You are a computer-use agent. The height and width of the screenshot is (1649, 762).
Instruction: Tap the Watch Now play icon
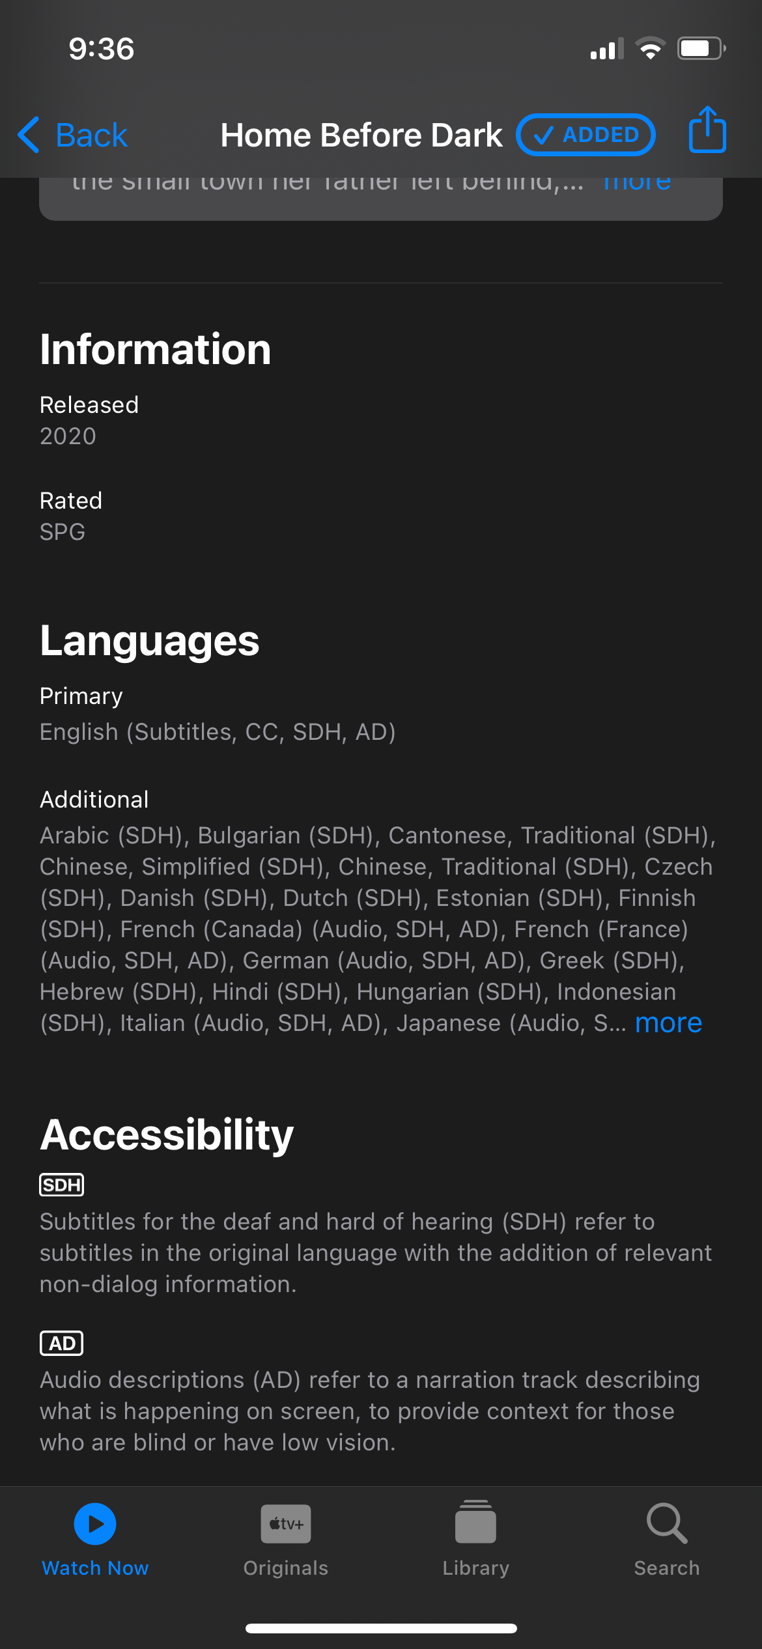pyautogui.click(x=95, y=1523)
